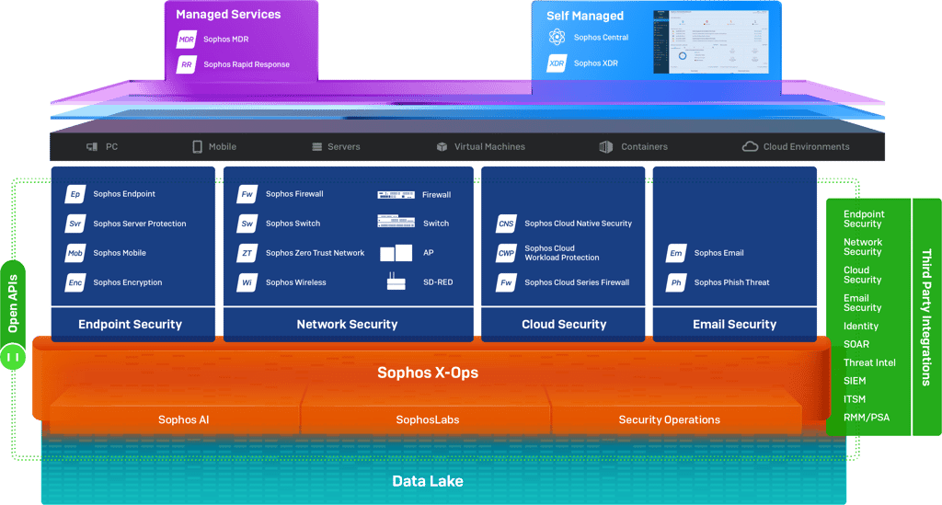Select the Sophos Phish Threat Ph icon
Screen dimensions: 942x505
coord(676,282)
